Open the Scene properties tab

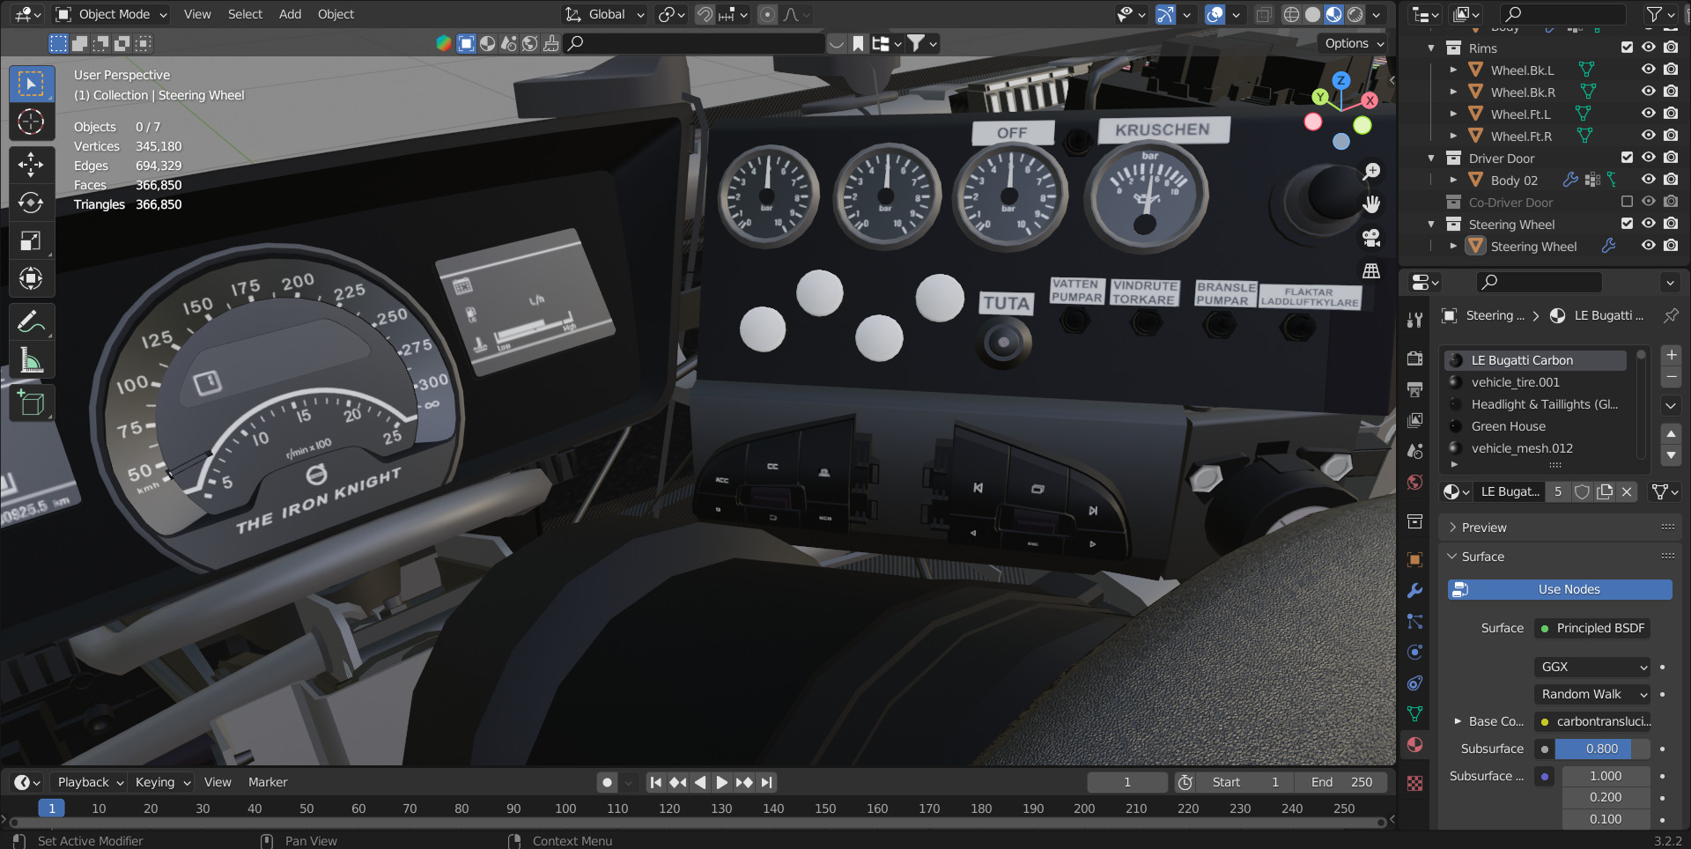1414,451
